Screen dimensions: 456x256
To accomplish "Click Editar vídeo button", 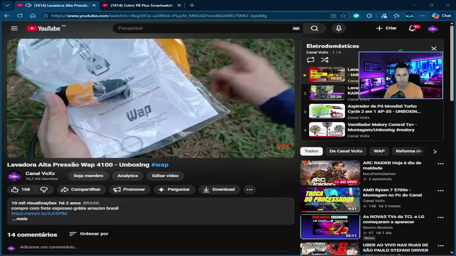I will (165, 176).
